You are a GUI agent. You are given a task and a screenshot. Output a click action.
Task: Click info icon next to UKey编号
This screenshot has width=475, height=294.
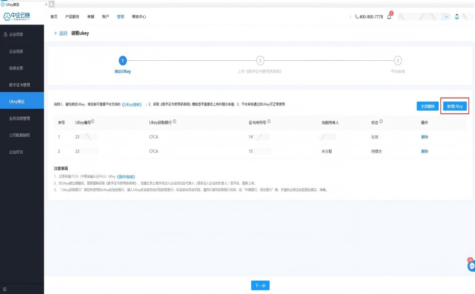coord(93,122)
